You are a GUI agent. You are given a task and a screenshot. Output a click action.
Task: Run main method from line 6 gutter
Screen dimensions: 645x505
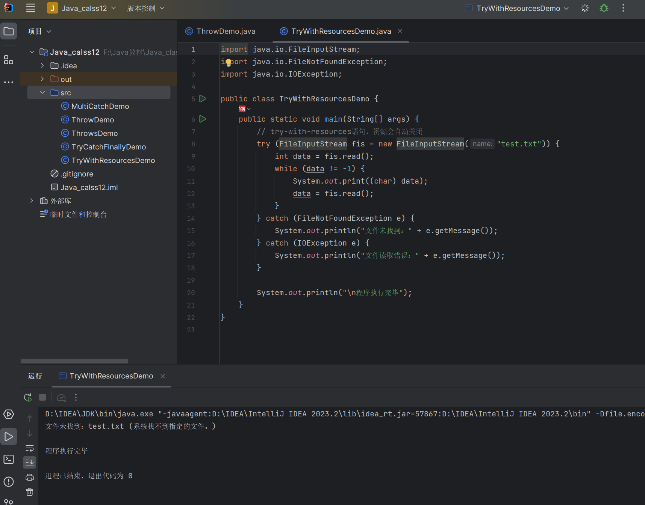(203, 119)
